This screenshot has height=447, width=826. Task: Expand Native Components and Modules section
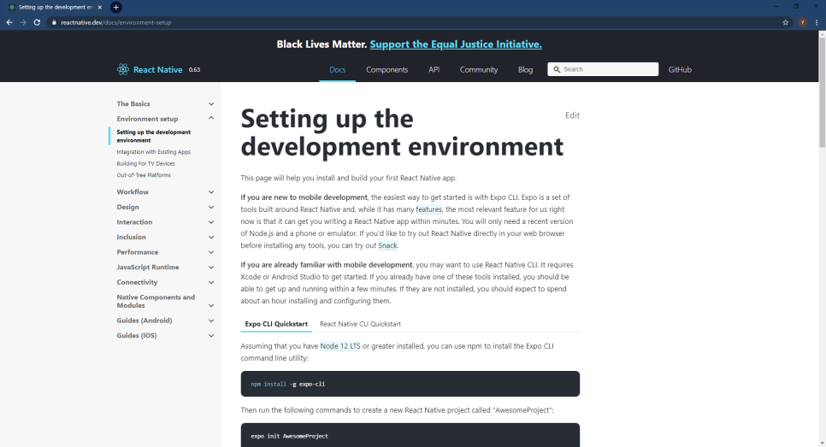point(165,301)
